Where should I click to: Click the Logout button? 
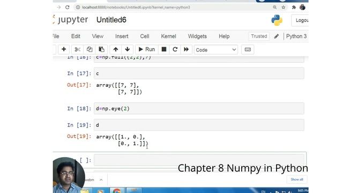point(300,20)
